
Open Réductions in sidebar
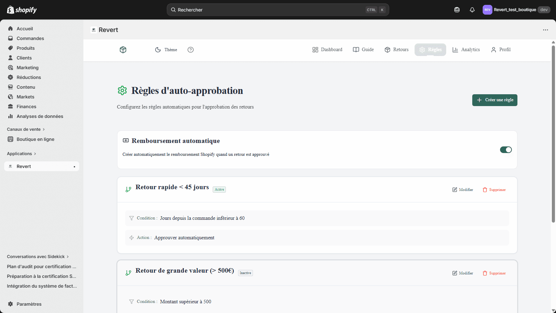click(x=42, y=77)
